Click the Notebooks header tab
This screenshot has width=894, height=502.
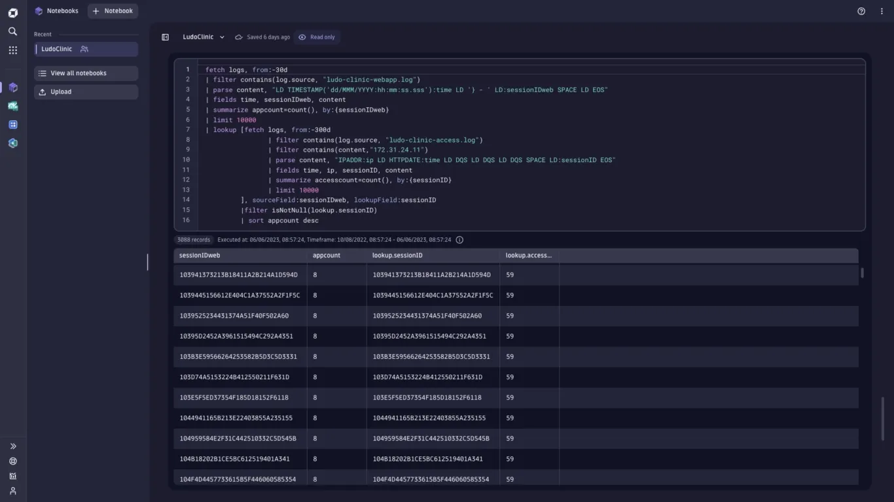tap(56, 11)
